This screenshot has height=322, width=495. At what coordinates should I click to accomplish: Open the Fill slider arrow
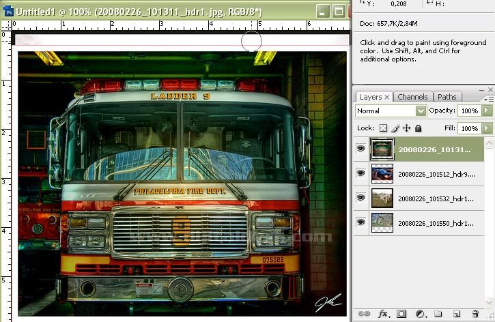pos(487,128)
